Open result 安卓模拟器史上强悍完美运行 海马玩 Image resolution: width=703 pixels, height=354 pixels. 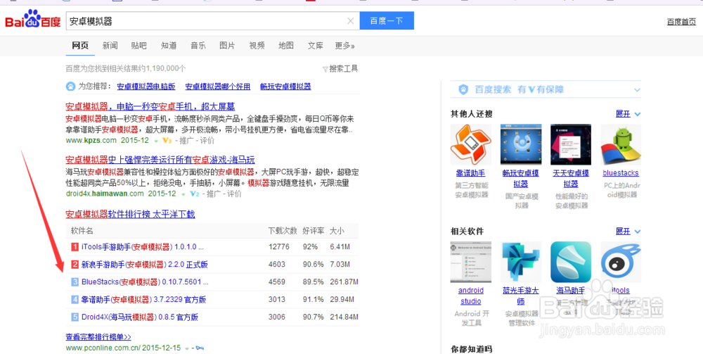pos(160,160)
